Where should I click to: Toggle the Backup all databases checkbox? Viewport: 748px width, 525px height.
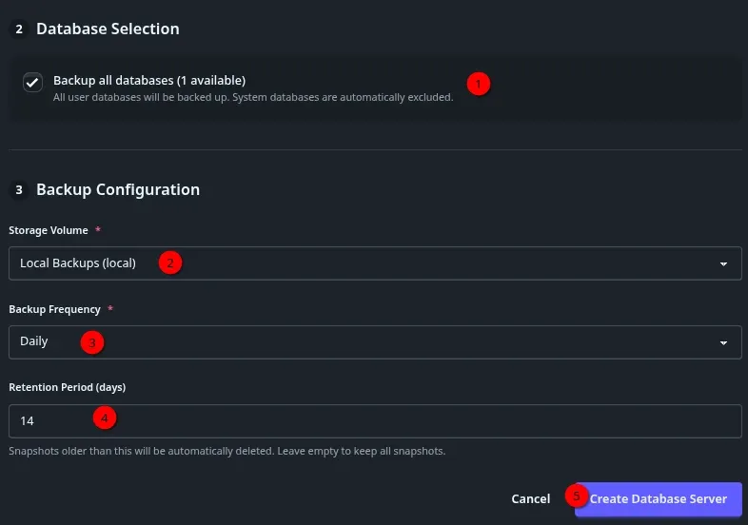[33, 83]
